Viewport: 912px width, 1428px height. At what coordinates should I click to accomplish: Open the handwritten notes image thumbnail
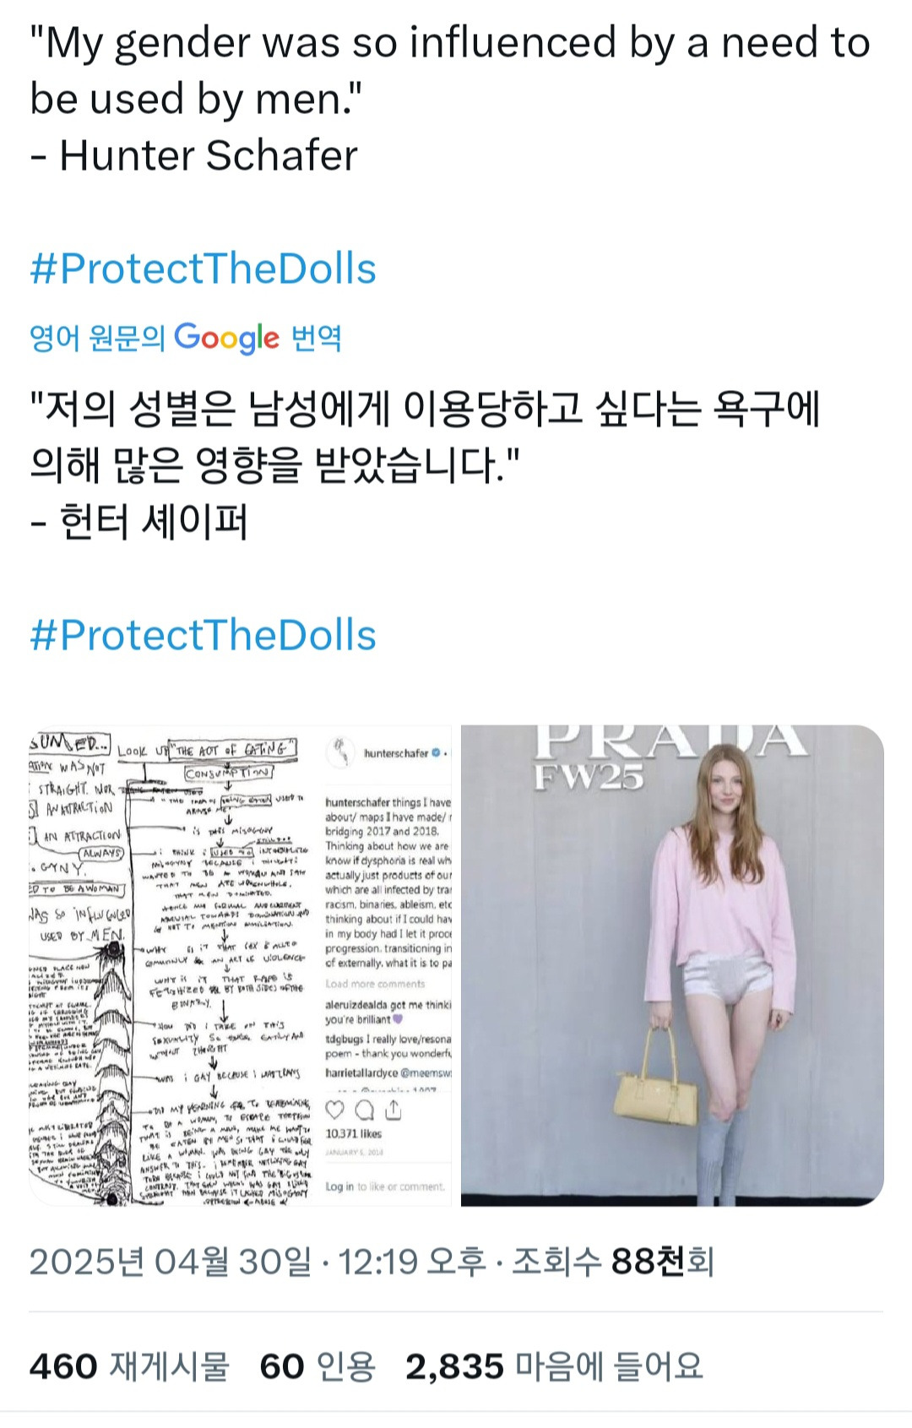(x=241, y=965)
